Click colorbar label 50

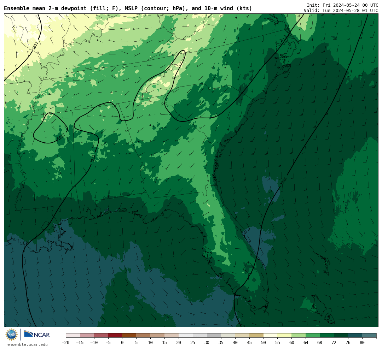click(264, 343)
